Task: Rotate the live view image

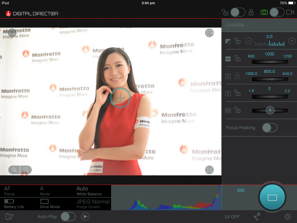Action: click(x=209, y=33)
